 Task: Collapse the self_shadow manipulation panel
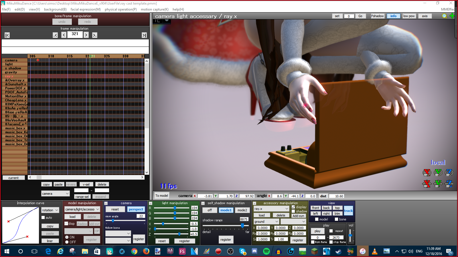(203, 203)
